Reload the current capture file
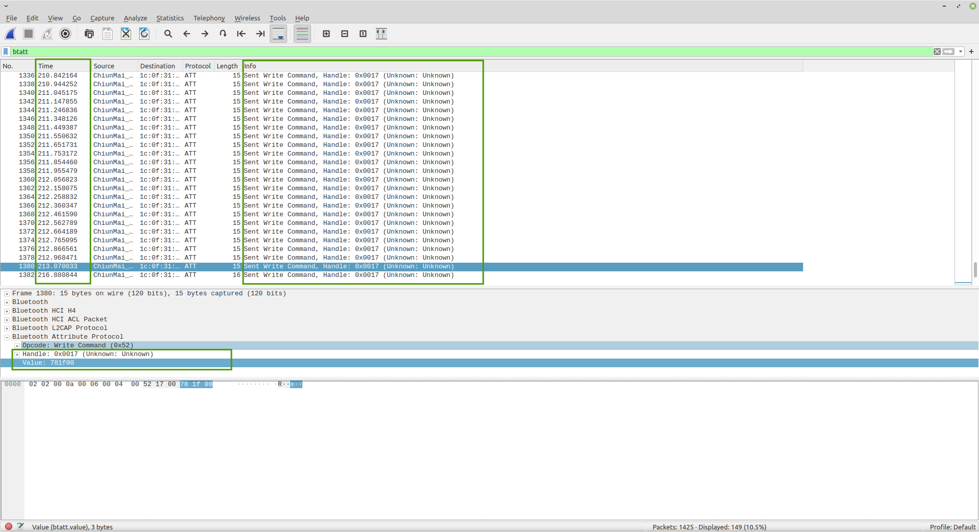 point(144,34)
